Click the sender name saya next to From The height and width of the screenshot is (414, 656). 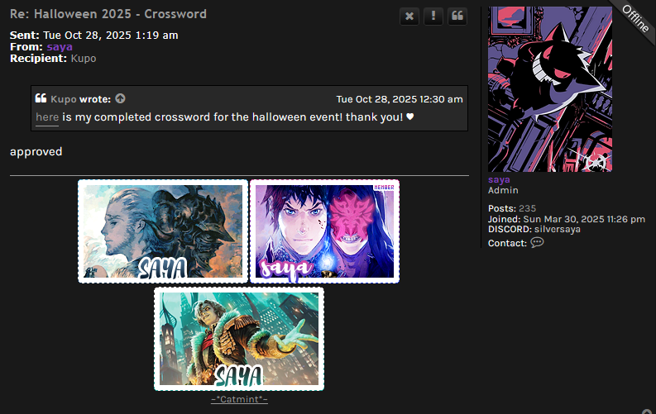tap(60, 47)
